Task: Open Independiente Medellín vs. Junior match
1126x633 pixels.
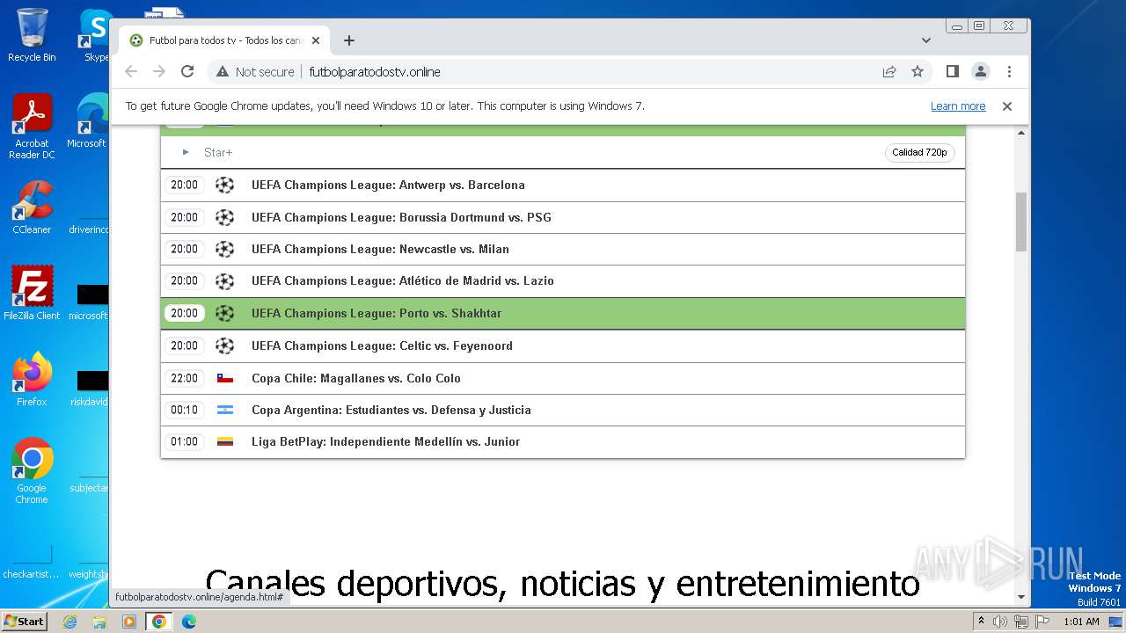Action: [563, 441]
